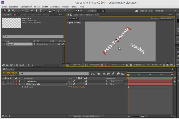Screen dimensions: 179x119
Task: Switch to Effekteinstellungen PSD-Tutorials tab
Action: [x=34, y=15]
